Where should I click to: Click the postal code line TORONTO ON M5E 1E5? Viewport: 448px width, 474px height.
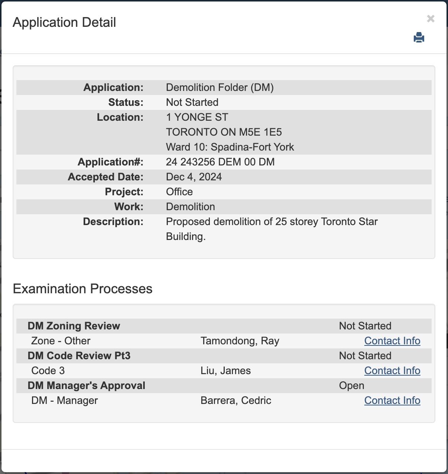[224, 132]
